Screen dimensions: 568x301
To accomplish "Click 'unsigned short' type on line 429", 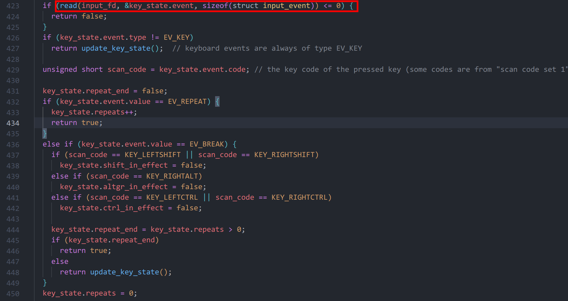I will click(x=73, y=70).
